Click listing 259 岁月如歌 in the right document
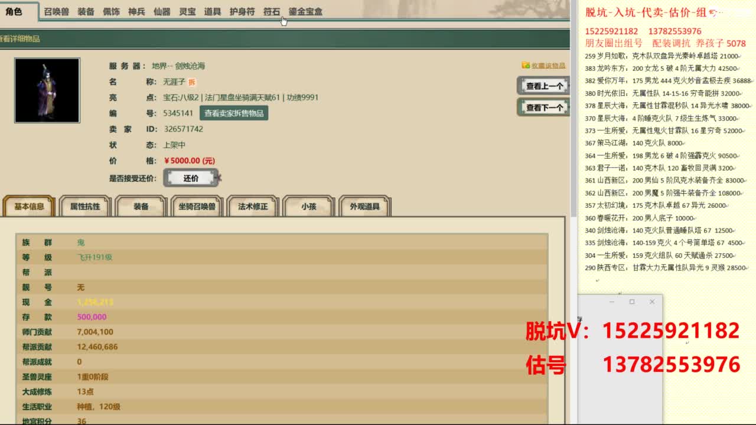 coord(661,56)
